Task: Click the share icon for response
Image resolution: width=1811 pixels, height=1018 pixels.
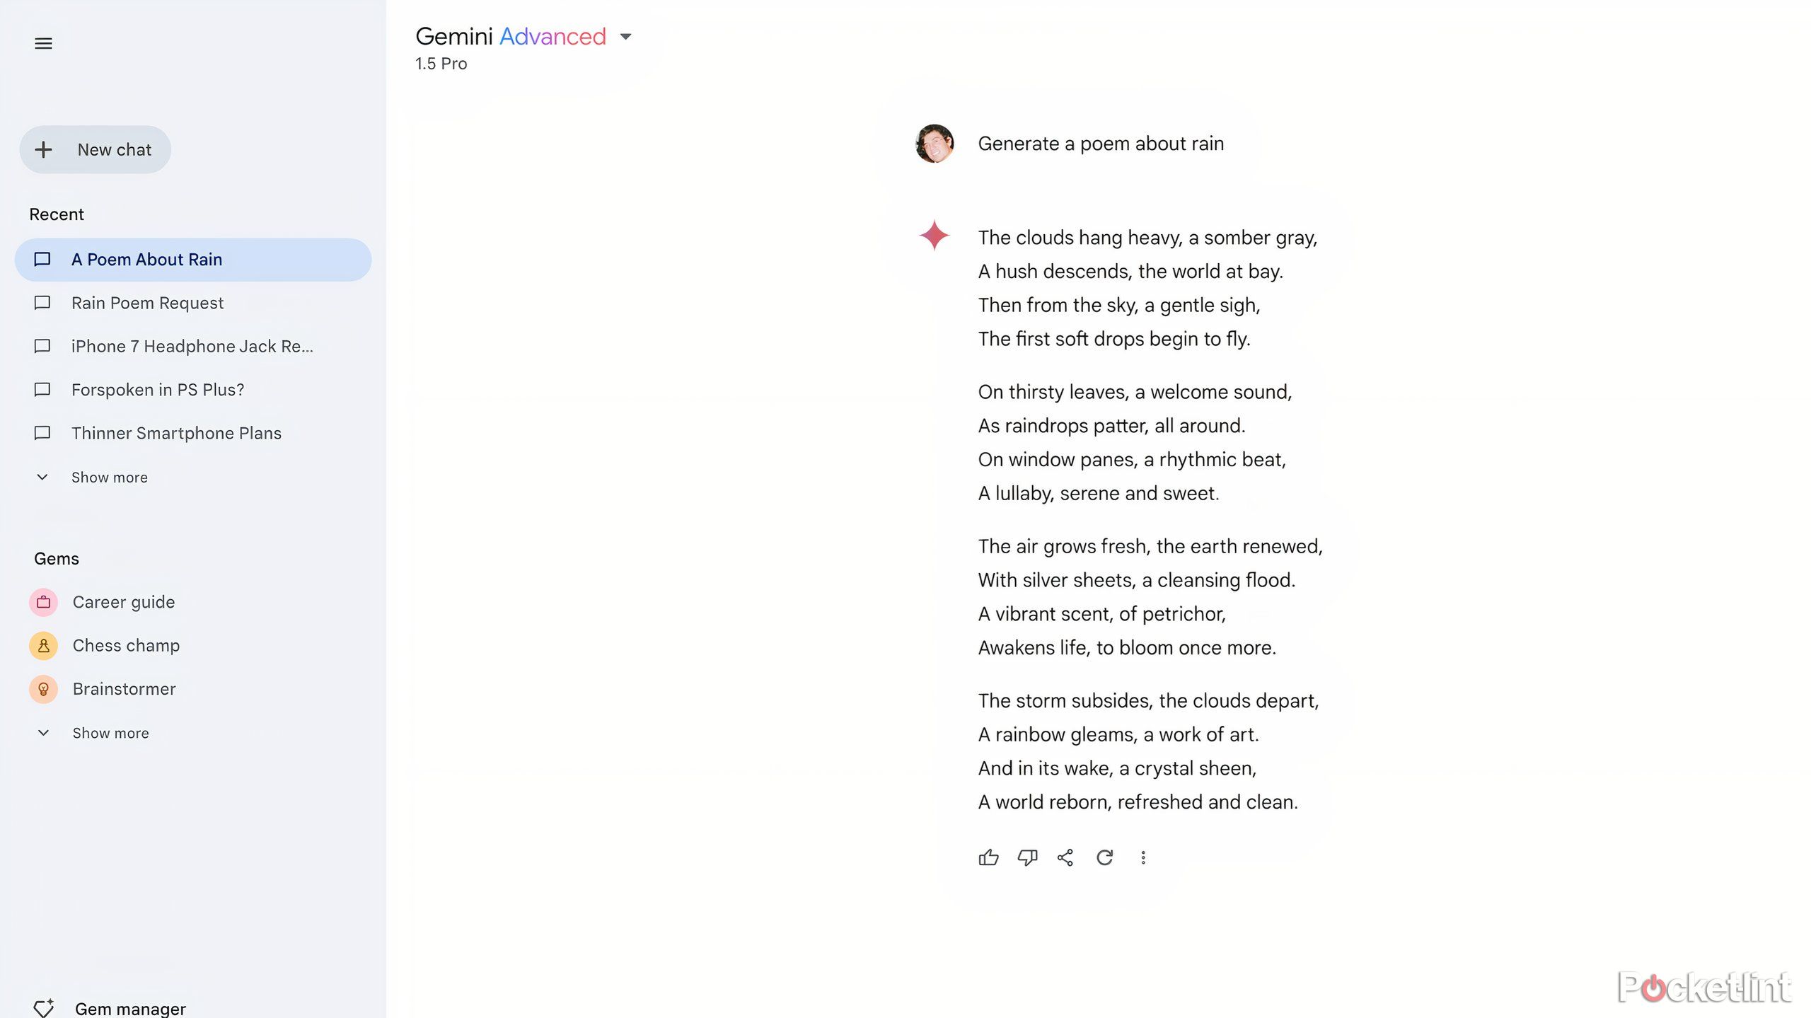Action: 1066,857
